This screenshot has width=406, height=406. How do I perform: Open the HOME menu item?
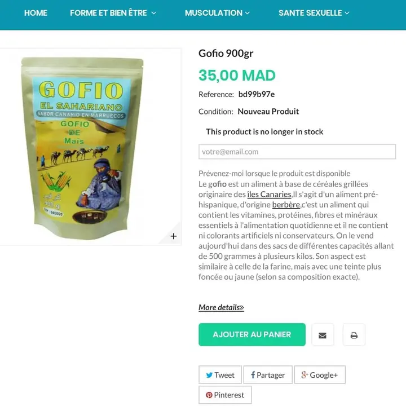pyautogui.click(x=36, y=13)
